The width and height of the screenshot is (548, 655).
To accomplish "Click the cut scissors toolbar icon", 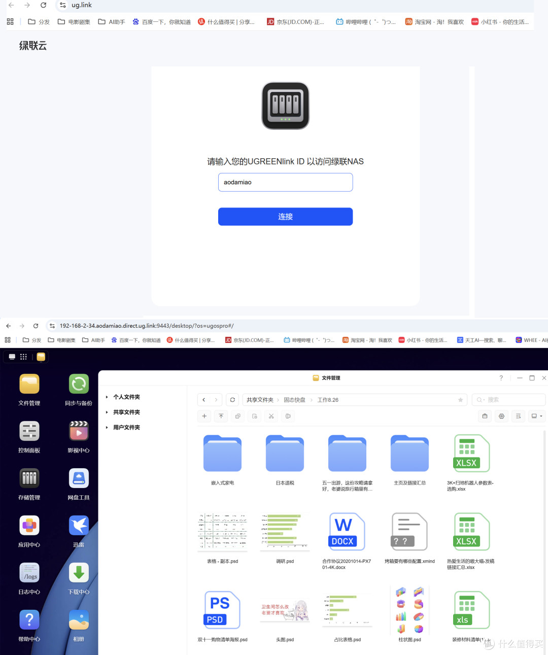I will [271, 416].
